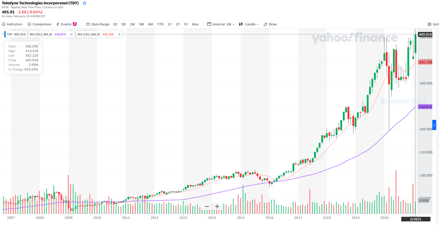Select the 1Y range
This screenshot has width=439, height=225.
(170, 24)
